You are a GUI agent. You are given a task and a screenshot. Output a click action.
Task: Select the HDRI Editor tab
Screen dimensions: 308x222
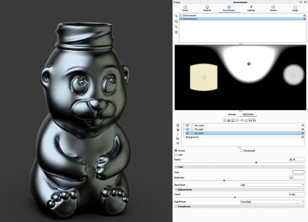click(x=248, y=114)
